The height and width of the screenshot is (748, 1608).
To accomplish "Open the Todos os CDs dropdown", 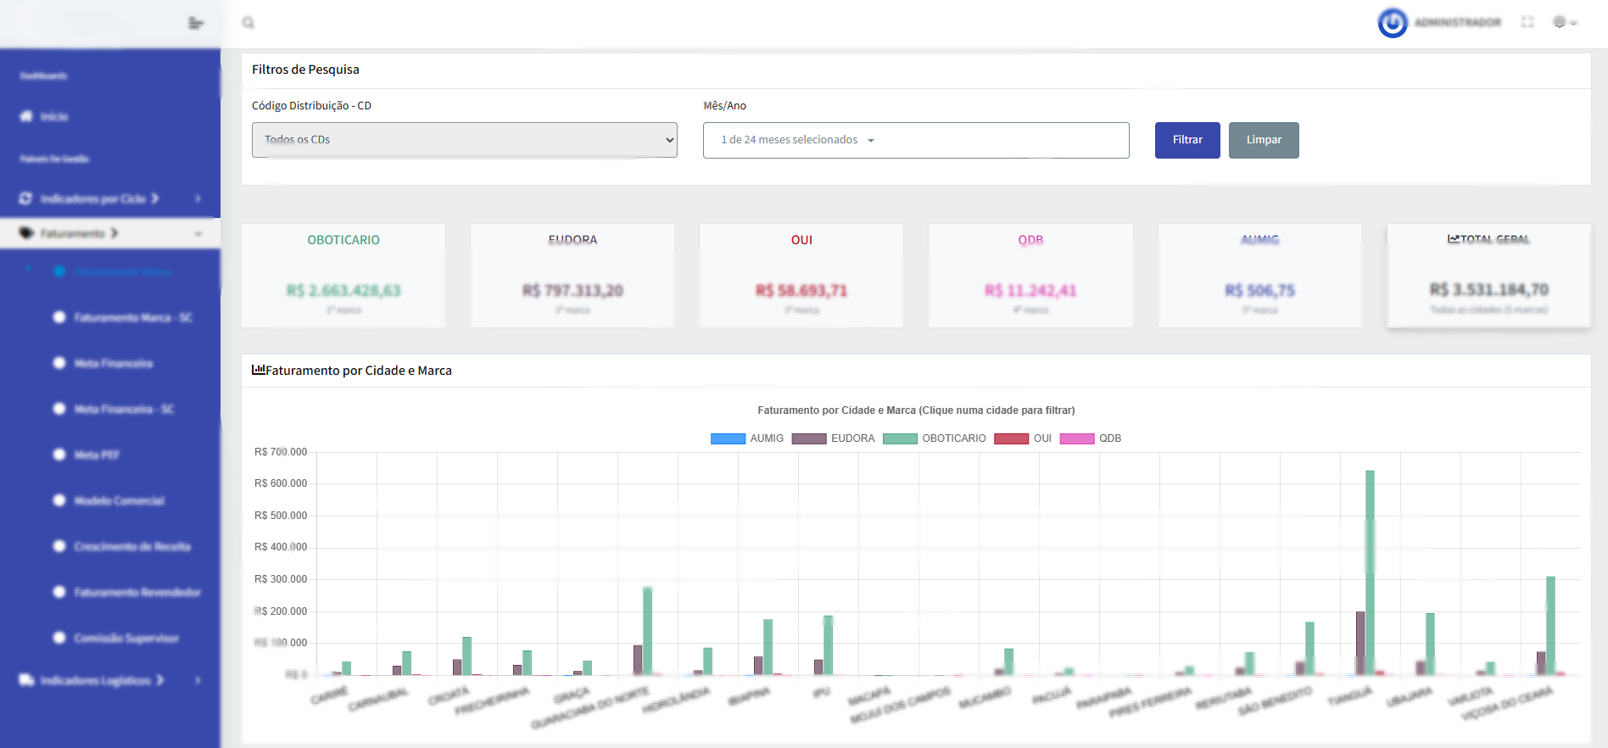I will [465, 140].
